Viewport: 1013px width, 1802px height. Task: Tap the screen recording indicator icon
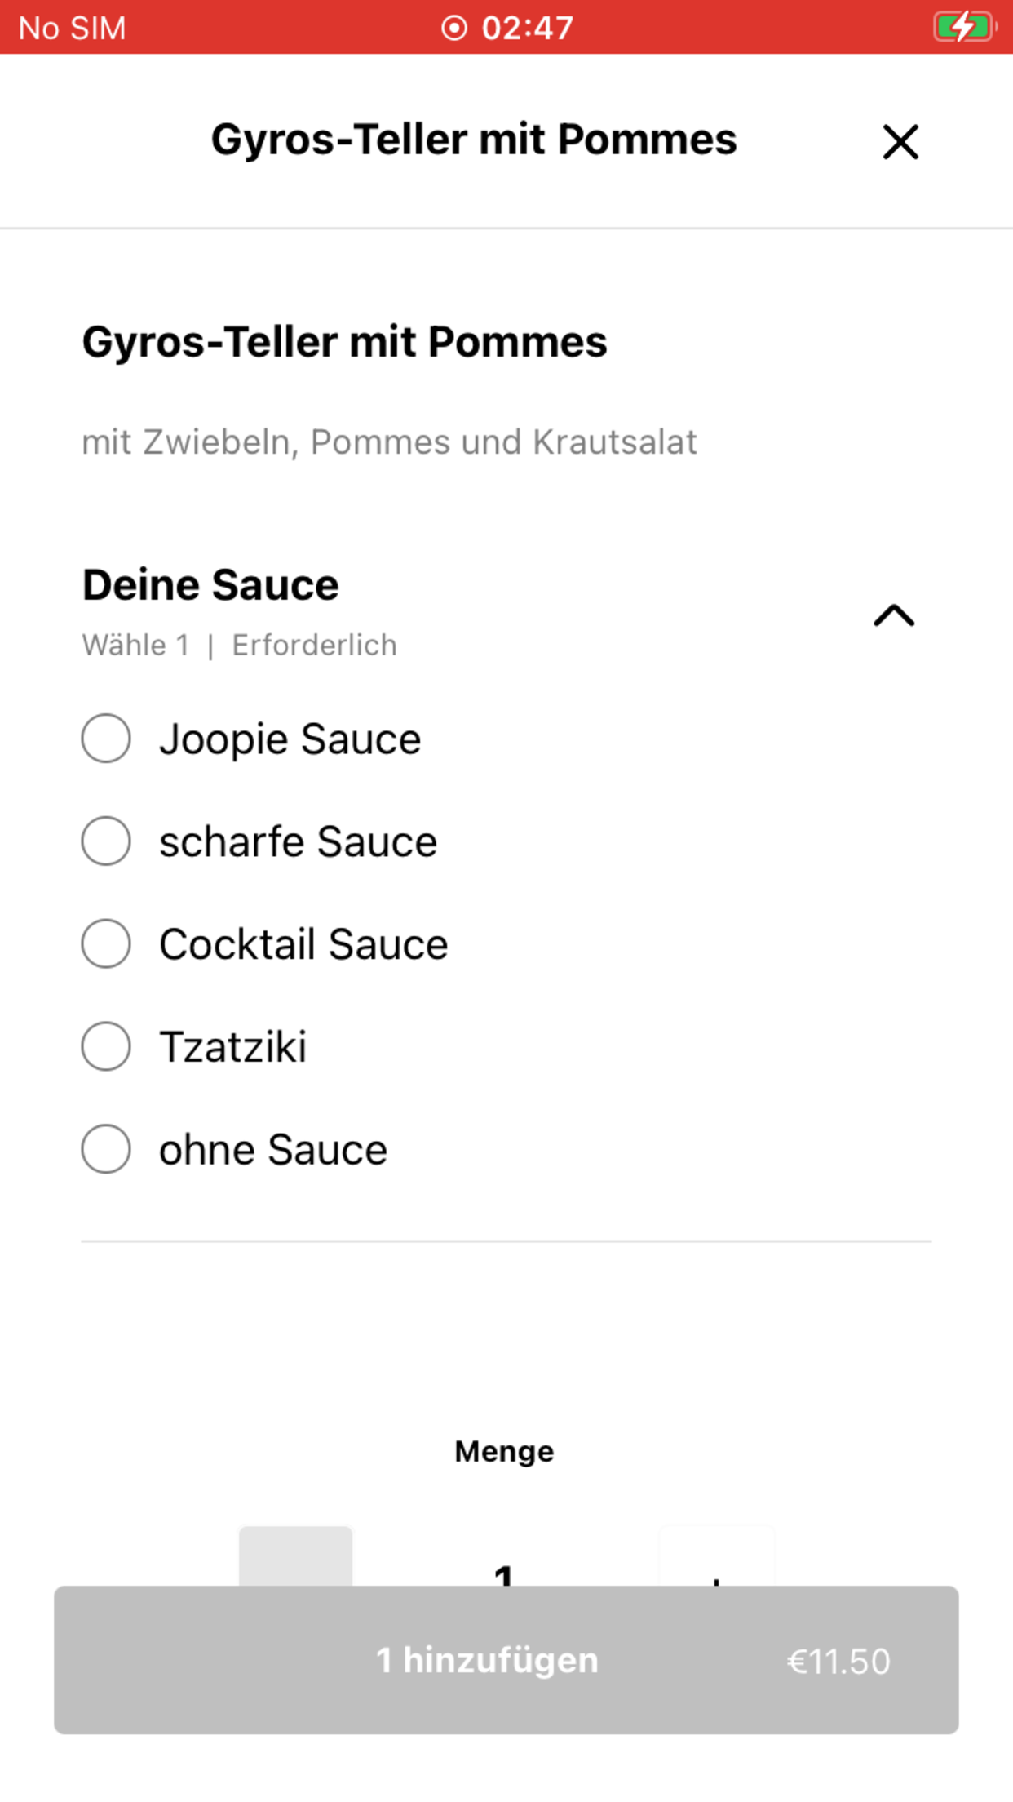pyautogui.click(x=454, y=28)
